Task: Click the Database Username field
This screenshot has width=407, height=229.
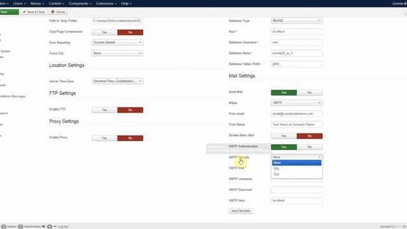Action: pyautogui.click(x=297, y=43)
